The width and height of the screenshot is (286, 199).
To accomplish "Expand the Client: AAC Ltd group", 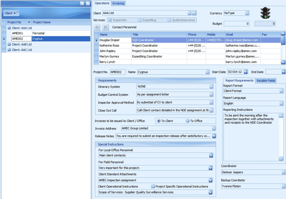I will [x=9, y=50].
